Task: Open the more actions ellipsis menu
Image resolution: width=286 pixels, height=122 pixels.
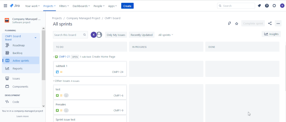Action: (278, 24)
